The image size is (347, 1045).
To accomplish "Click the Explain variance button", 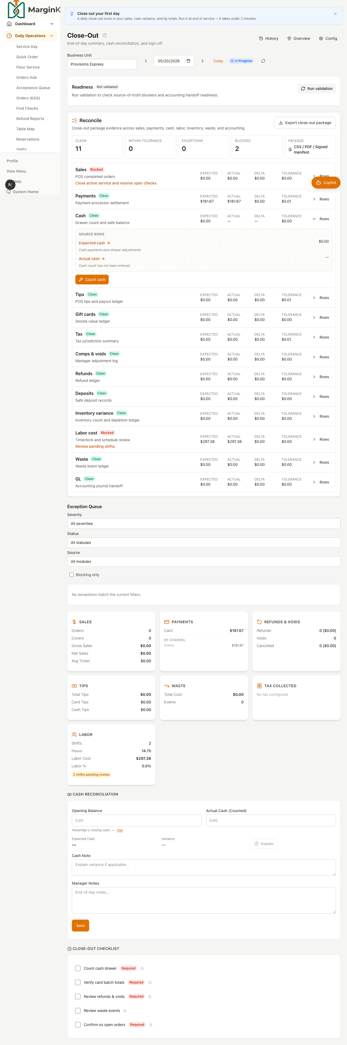I will coord(264,844).
